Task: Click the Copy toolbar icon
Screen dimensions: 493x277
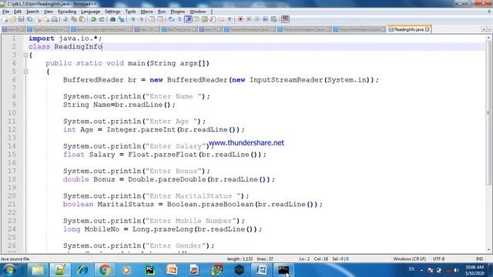Action: (74, 19)
